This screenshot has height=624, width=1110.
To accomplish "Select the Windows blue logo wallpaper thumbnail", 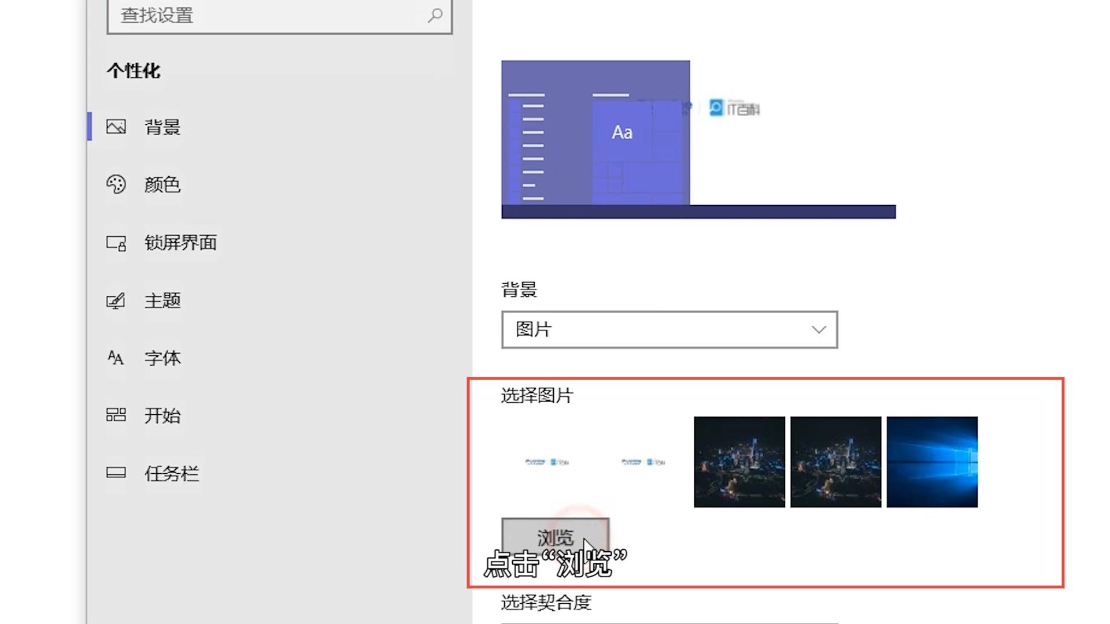I will tap(932, 462).
